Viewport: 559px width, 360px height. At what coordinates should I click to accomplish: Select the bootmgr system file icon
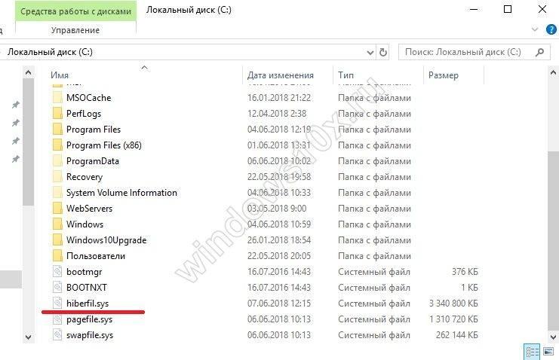[x=57, y=271]
